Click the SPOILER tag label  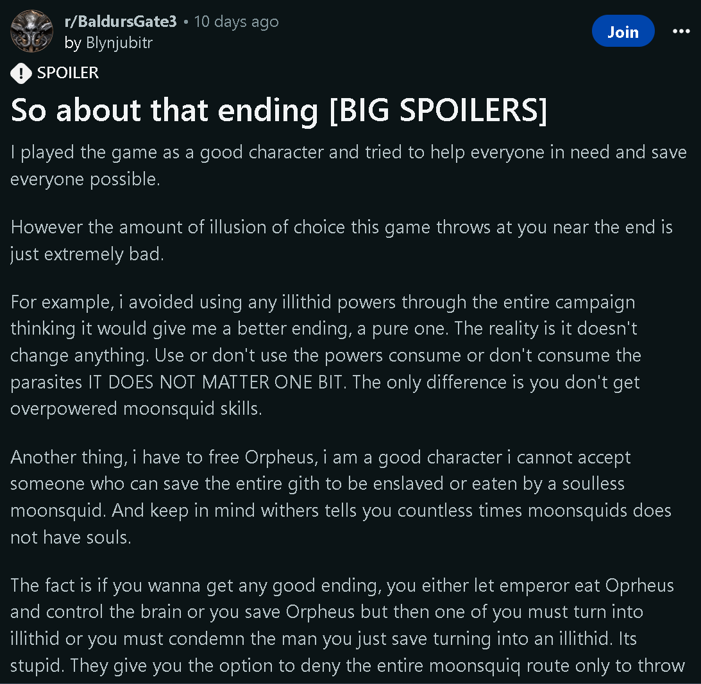pos(68,73)
